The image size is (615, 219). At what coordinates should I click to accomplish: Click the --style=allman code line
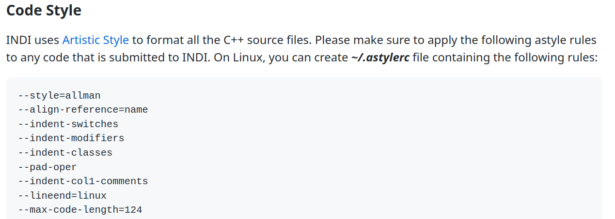click(x=59, y=95)
